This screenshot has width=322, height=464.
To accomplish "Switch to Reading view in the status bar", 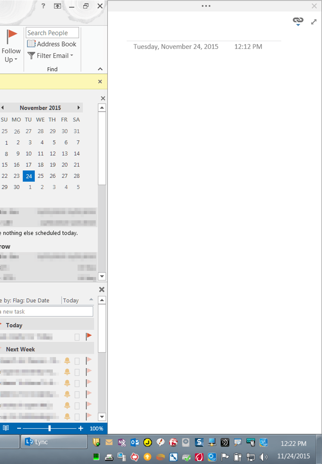I will 6,428.
